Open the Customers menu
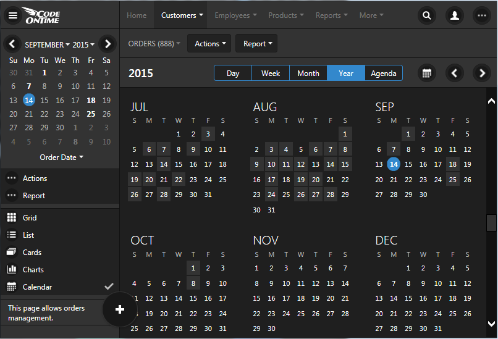 coord(182,15)
